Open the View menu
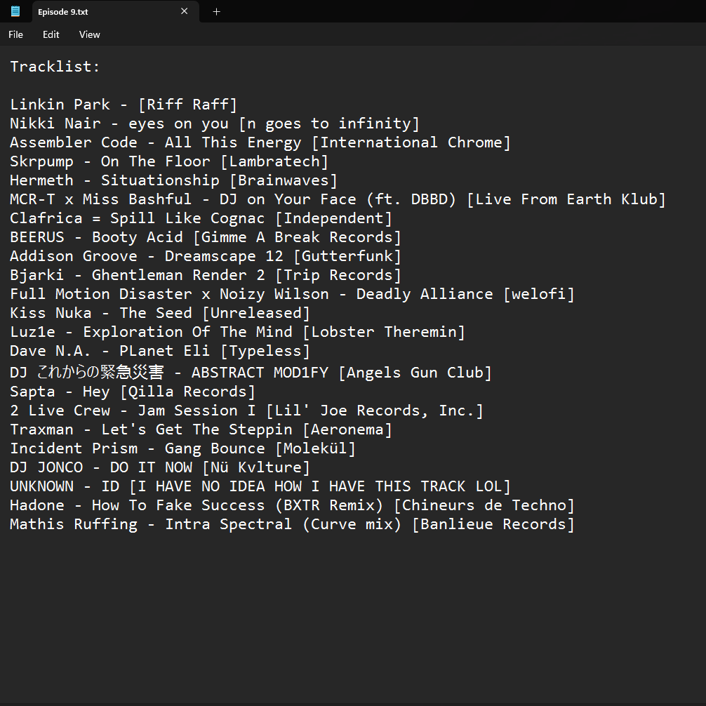The width and height of the screenshot is (706, 706). [90, 34]
